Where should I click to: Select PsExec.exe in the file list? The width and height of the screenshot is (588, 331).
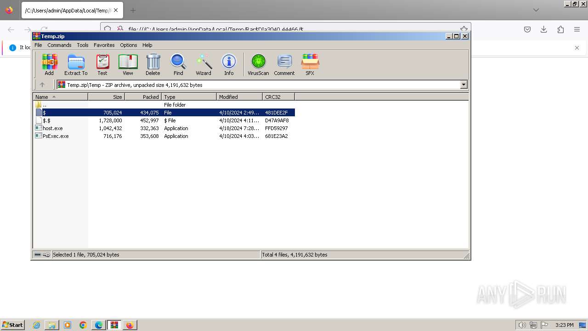(x=164, y=136)
